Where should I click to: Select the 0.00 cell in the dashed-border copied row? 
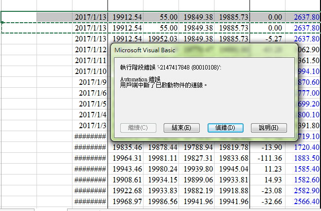(x=267, y=28)
